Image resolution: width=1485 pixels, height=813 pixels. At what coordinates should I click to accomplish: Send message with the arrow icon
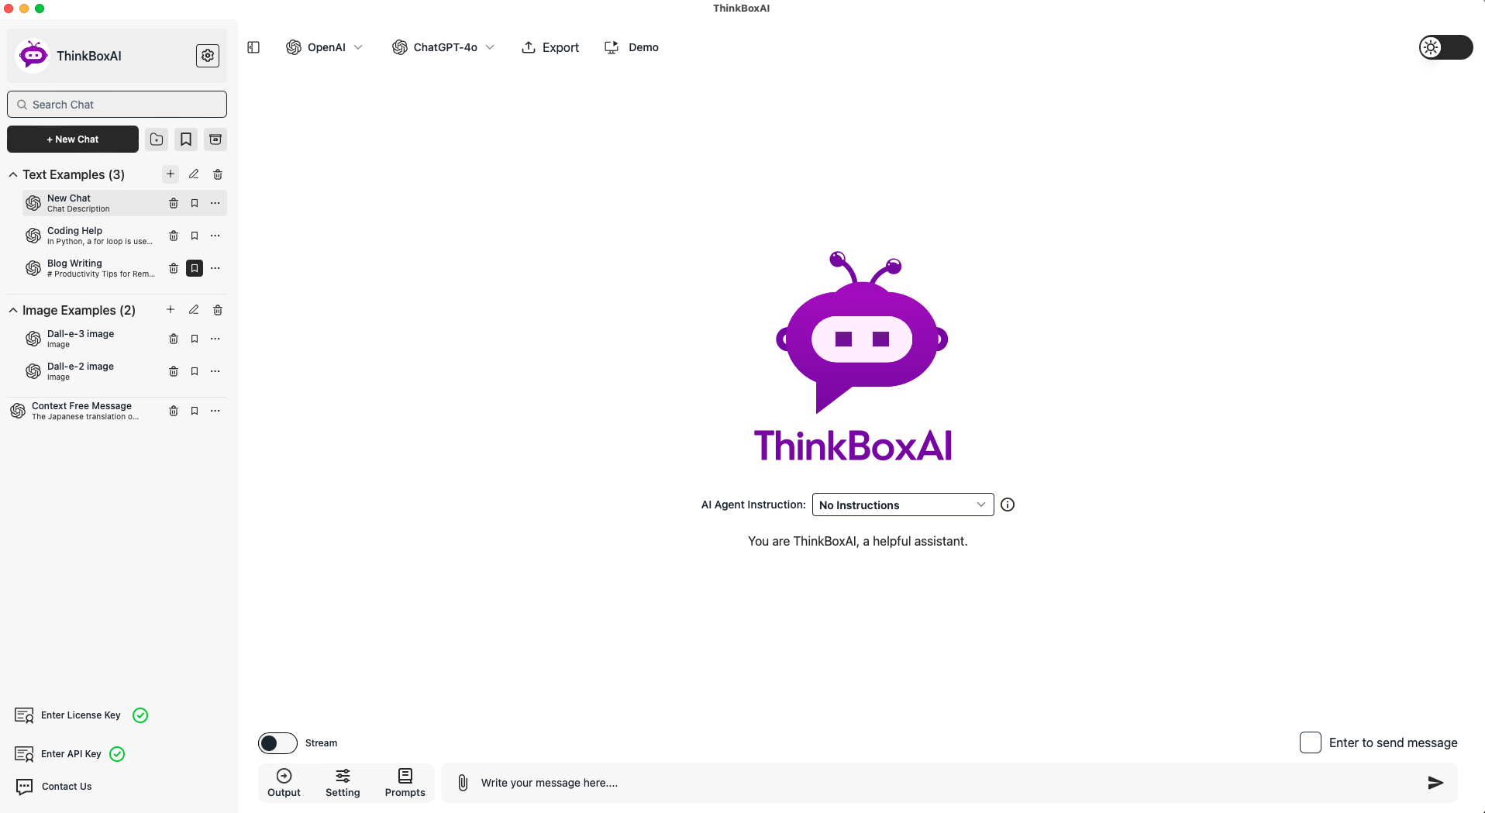tap(1435, 783)
